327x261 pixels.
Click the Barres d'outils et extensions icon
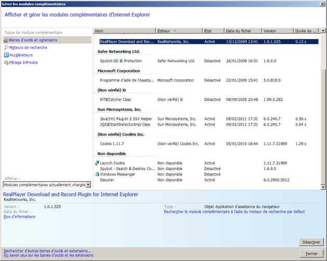click(x=6, y=40)
